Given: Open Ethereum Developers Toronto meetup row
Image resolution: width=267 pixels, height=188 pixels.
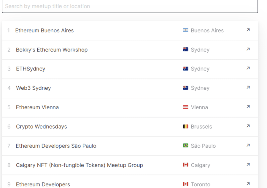Looking at the screenshot, I should (43, 184).
